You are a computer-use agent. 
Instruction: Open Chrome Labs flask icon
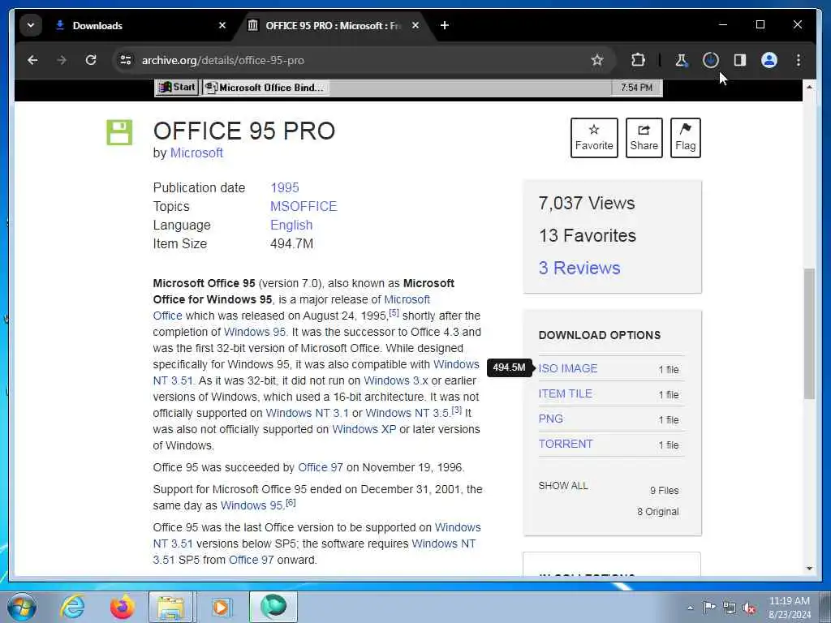tap(682, 60)
